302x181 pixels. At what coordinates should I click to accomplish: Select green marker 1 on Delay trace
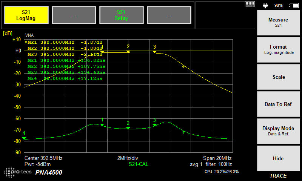pos(102,124)
